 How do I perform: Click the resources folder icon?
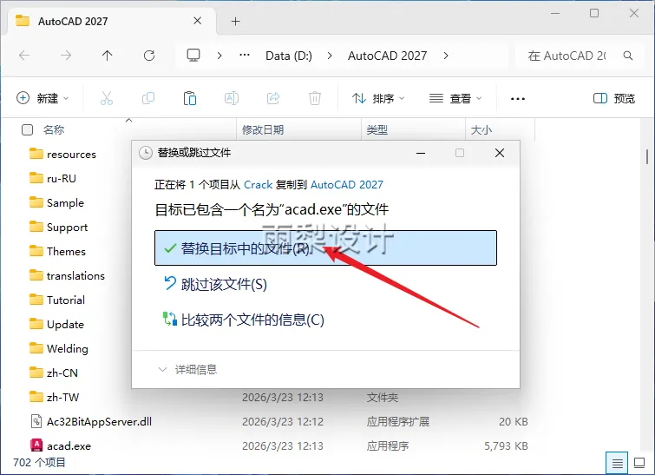coord(36,154)
